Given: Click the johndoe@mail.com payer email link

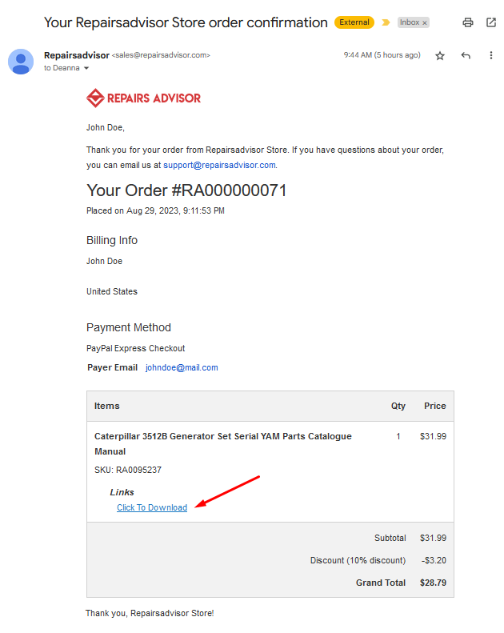Looking at the screenshot, I should click(182, 368).
